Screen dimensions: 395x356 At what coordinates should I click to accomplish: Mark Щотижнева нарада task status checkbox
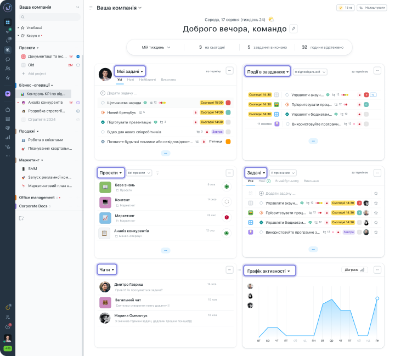coord(103,103)
